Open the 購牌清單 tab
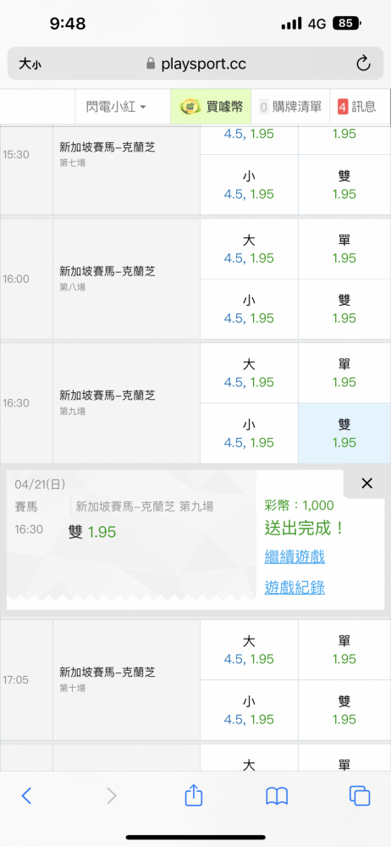 point(290,107)
